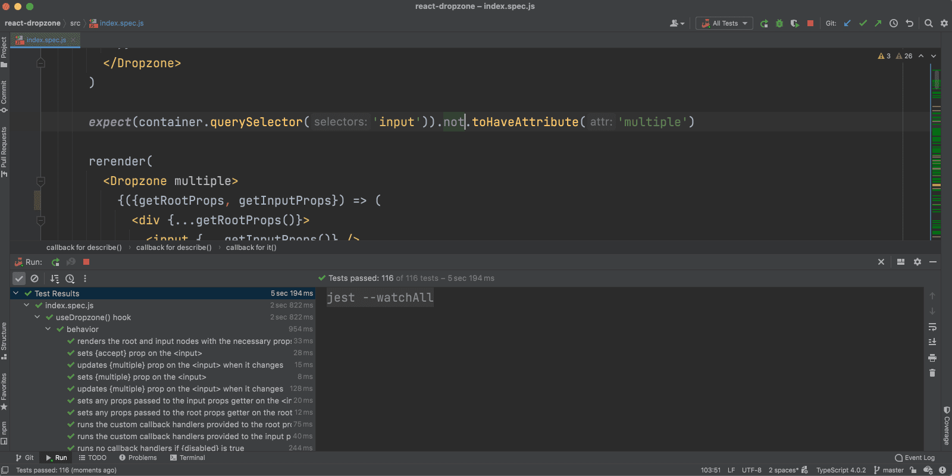
Task: Rerun All Tests from main toolbar
Action: [x=764, y=23]
